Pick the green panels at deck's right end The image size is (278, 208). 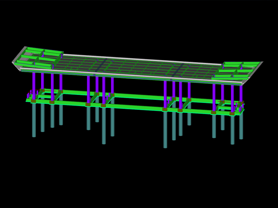[236, 69]
